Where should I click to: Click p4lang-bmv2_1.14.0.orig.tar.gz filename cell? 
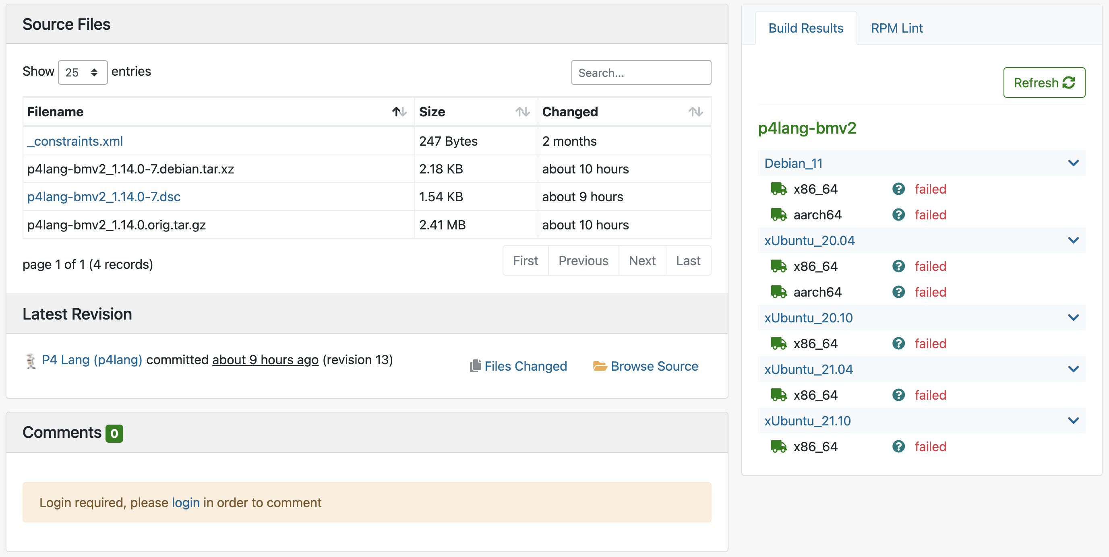218,225
